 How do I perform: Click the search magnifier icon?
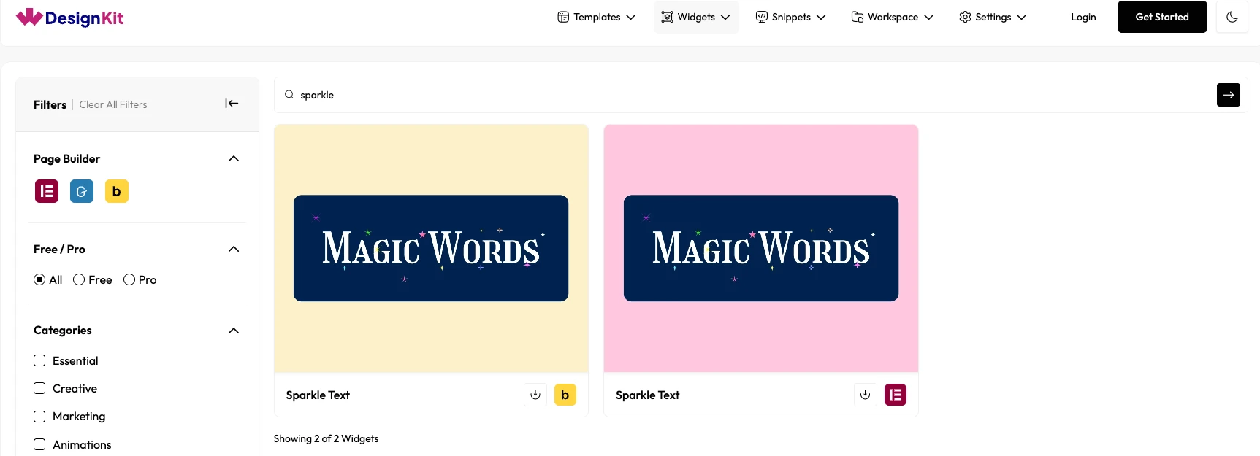[289, 95]
